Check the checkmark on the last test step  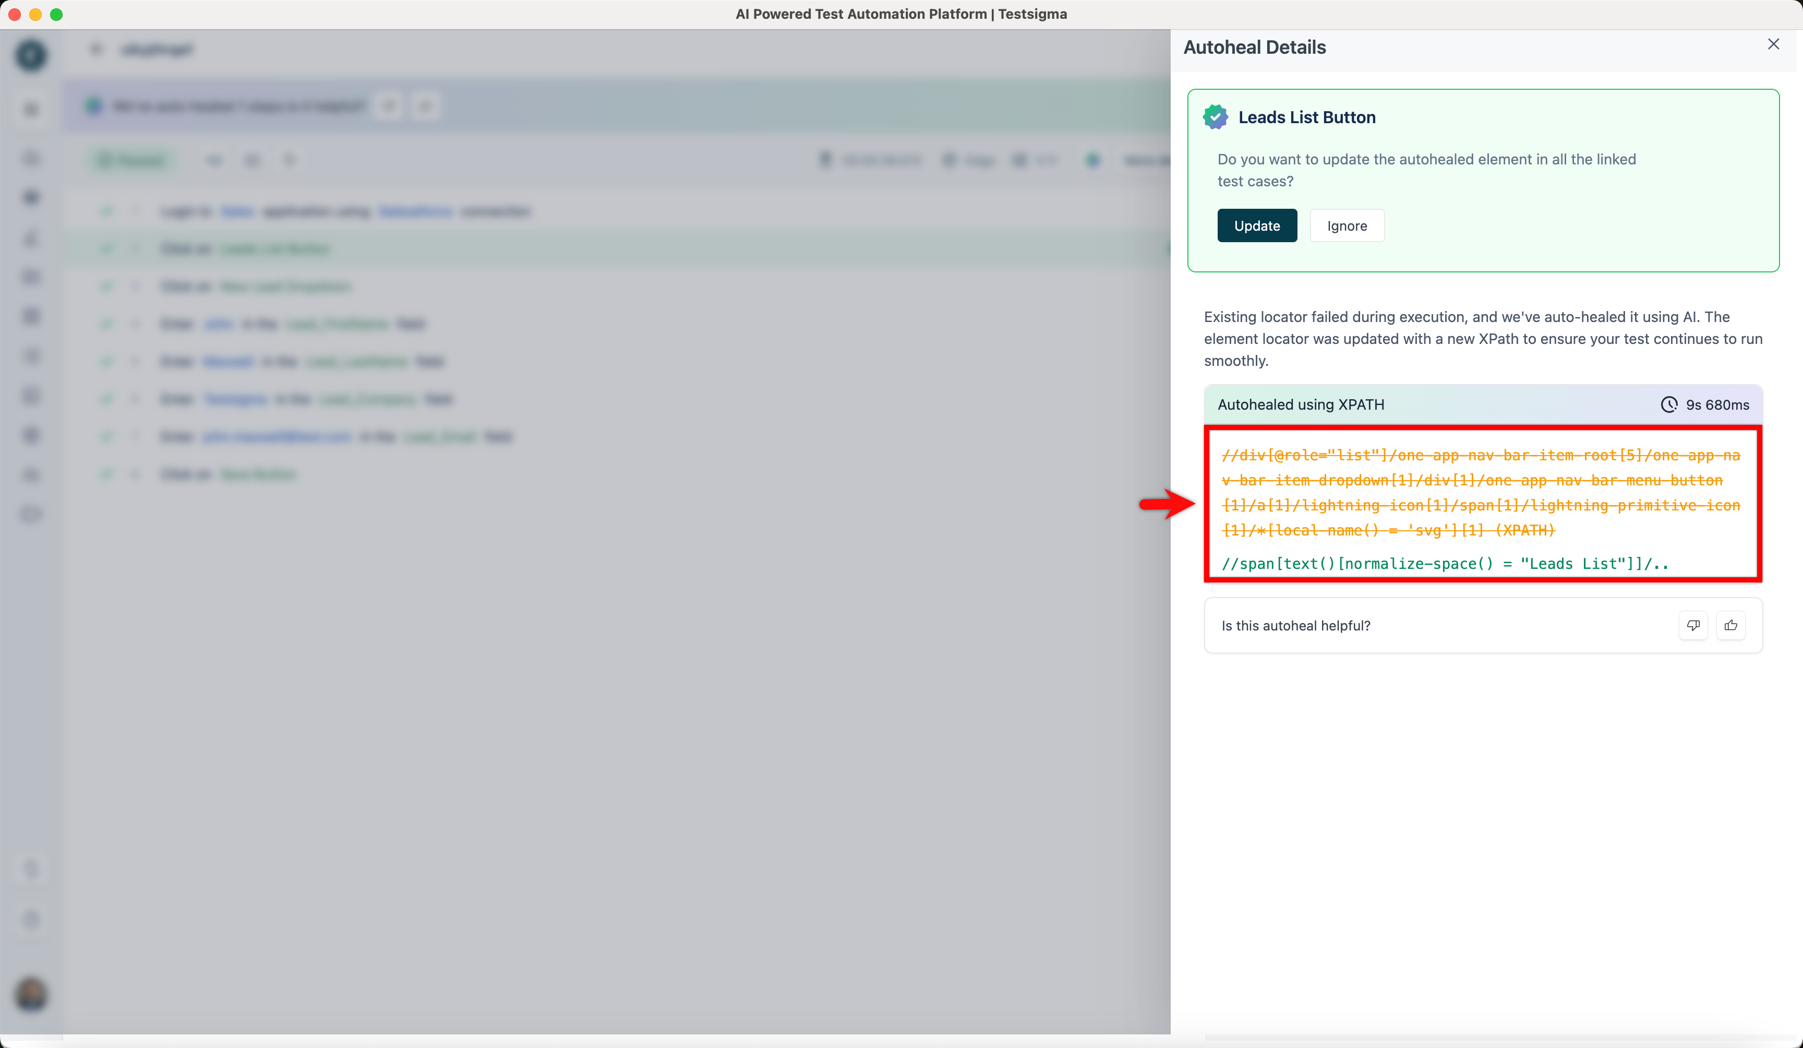[x=106, y=473]
